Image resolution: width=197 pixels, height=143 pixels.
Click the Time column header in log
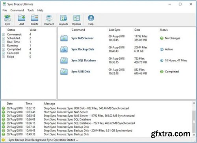tap(29, 104)
